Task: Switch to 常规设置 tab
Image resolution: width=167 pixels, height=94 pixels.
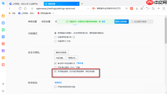Action: (x=32, y=22)
